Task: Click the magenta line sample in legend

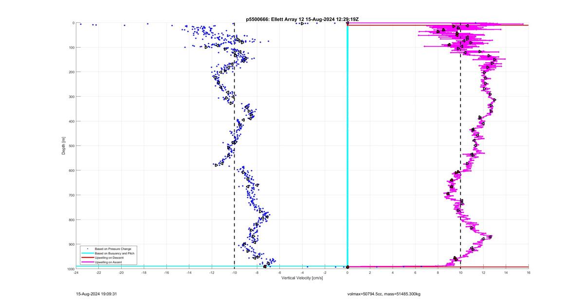Action: pyautogui.click(x=87, y=262)
